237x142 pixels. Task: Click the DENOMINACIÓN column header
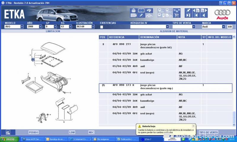[158, 37]
